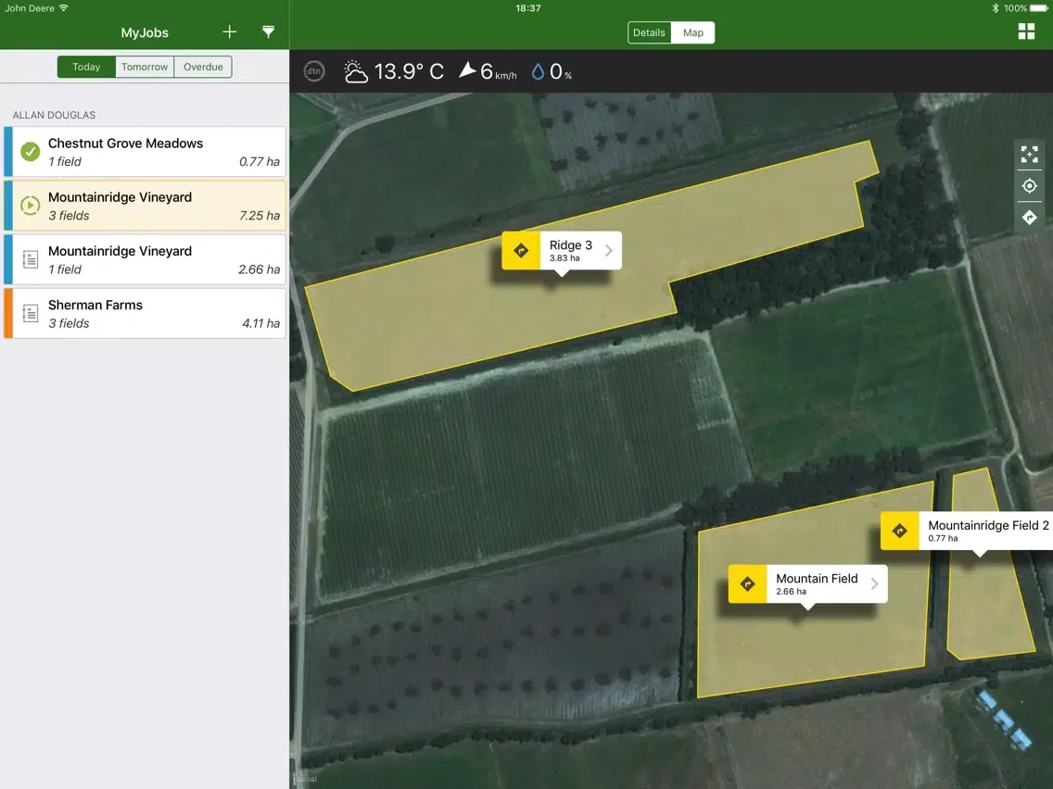Open map directions icon on right toolbar
Image resolution: width=1053 pixels, height=789 pixels.
[x=1029, y=218]
